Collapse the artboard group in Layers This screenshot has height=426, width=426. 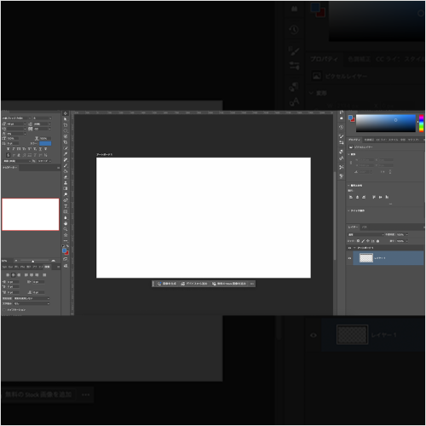[354, 248]
